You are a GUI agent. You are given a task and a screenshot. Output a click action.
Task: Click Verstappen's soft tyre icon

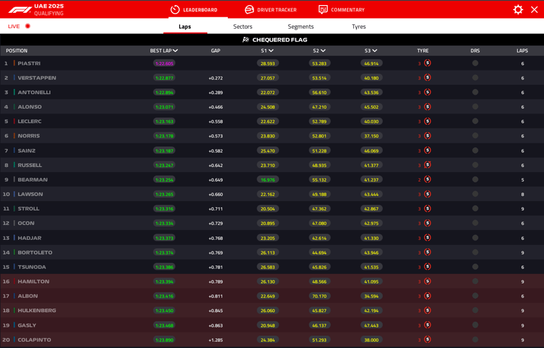(428, 77)
